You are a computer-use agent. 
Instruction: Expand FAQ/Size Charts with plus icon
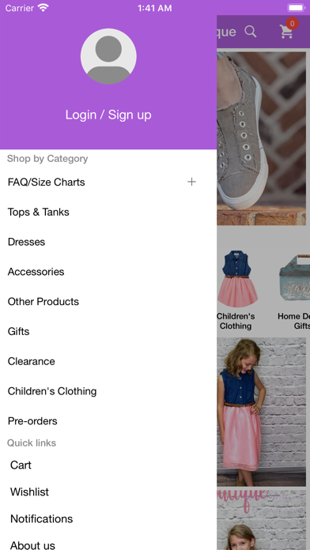click(191, 182)
